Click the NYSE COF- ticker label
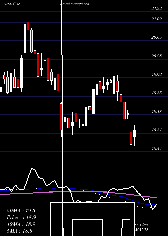168x236 pixels. coord(12,4)
